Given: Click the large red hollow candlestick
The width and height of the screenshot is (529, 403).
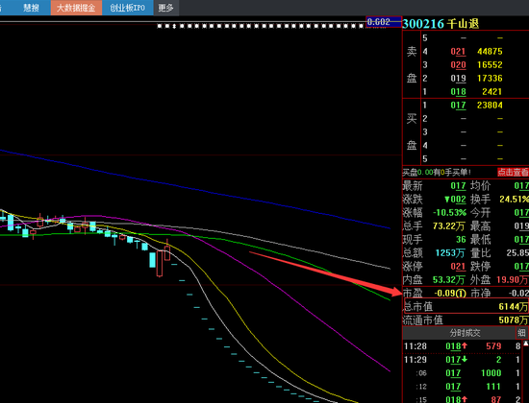Looking at the screenshot, I should coord(160,262).
